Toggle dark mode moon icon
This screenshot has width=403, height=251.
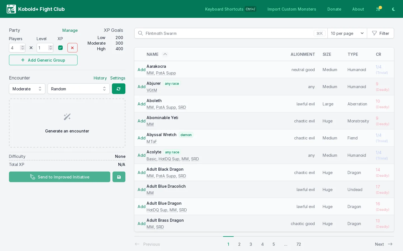[393, 9]
